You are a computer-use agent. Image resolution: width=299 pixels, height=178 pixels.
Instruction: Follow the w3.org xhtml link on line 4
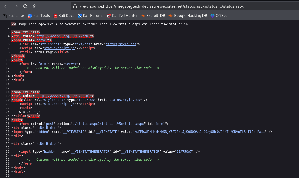(63, 36)
